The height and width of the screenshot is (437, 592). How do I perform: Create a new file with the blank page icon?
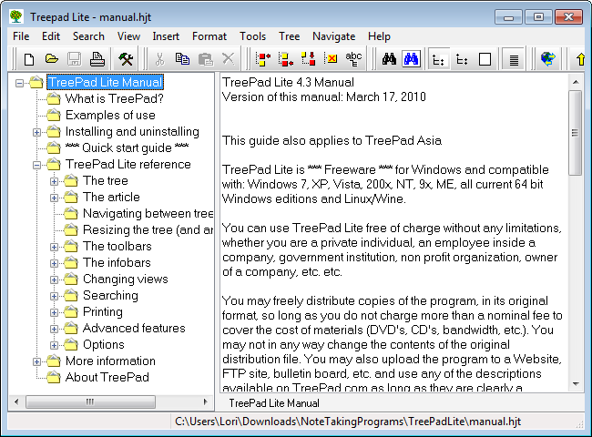[29, 59]
